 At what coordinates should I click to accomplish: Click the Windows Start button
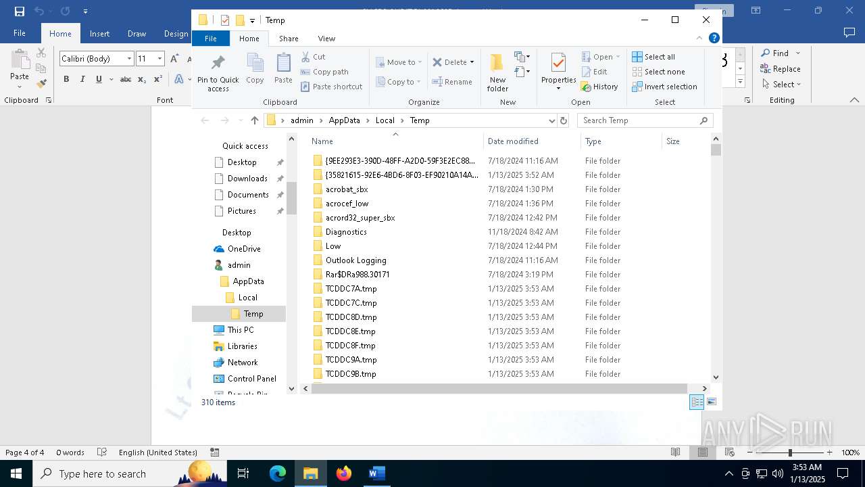[16, 473]
